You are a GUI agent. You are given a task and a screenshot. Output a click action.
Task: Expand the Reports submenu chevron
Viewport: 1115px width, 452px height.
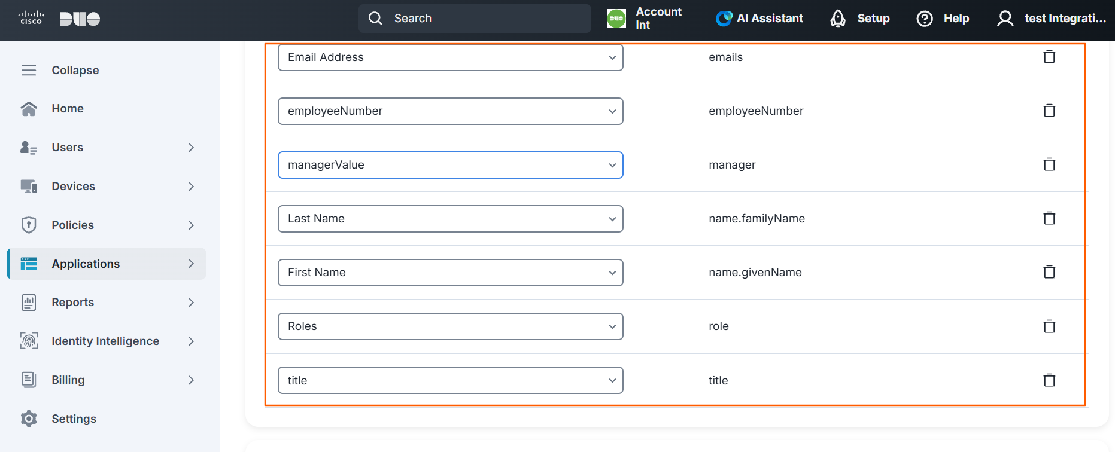tap(191, 303)
